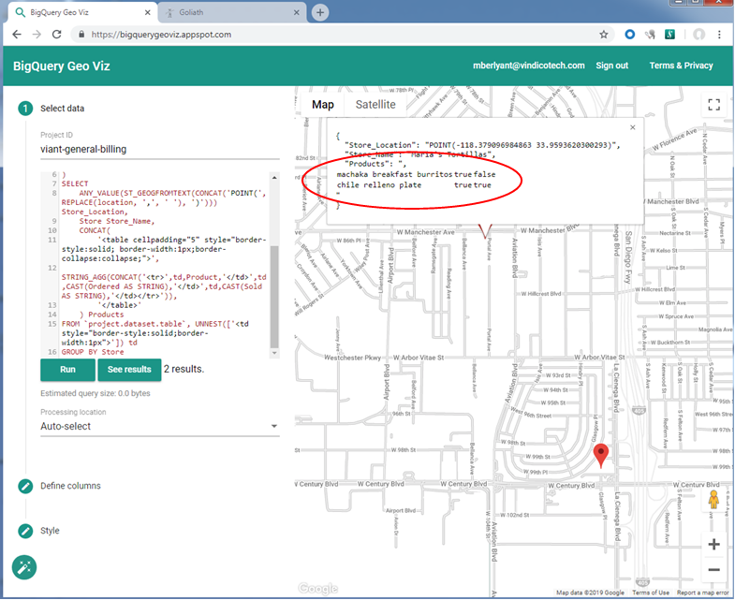Click the Define columns step label
Screen dimensions: 735x600
coord(70,486)
